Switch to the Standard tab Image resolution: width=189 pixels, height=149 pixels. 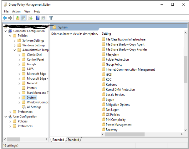click(73, 140)
